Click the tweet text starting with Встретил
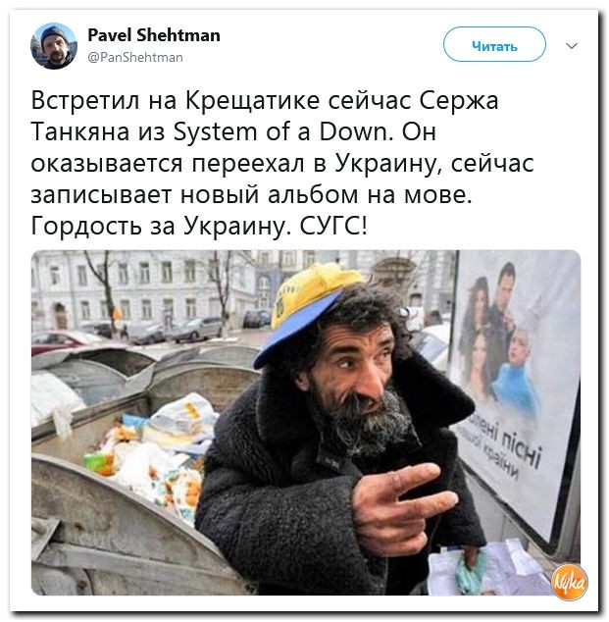 click(x=282, y=163)
